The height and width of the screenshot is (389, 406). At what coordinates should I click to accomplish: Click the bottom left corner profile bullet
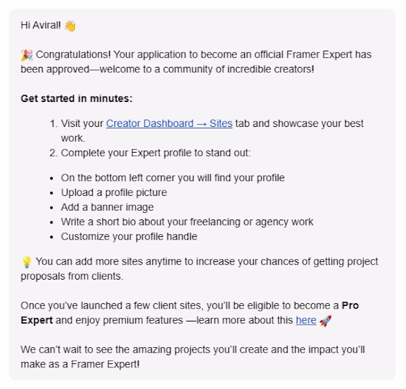pyautogui.click(x=173, y=178)
